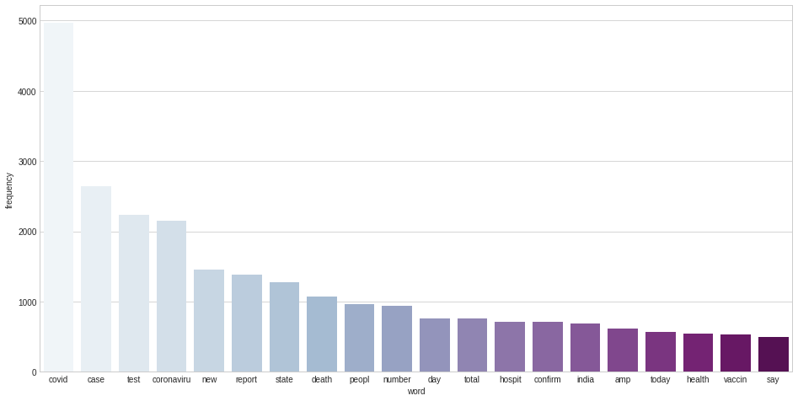Click the bar above the 'india' label
This screenshot has height=401, width=798.
(x=586, y=348)
